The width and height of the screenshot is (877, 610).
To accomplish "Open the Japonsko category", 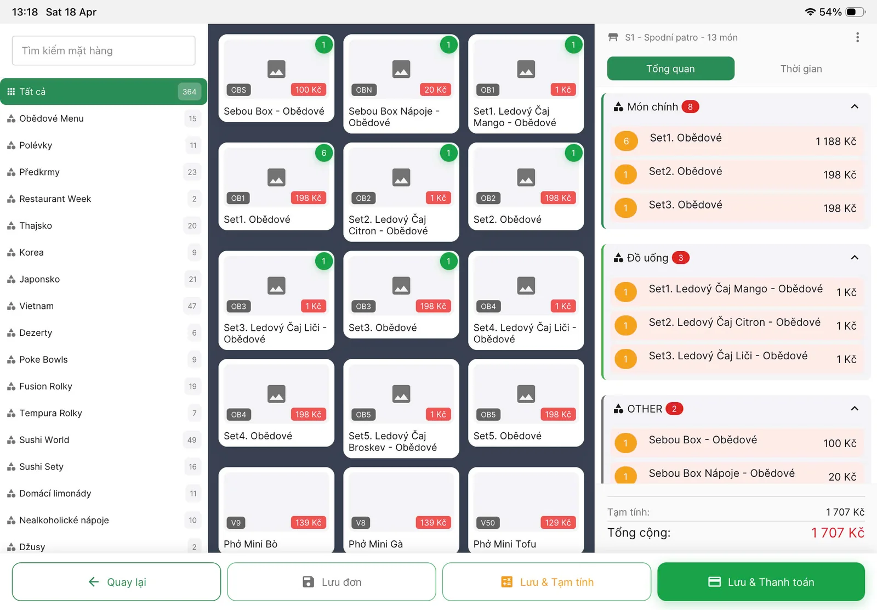I will [x=104, y=279].
